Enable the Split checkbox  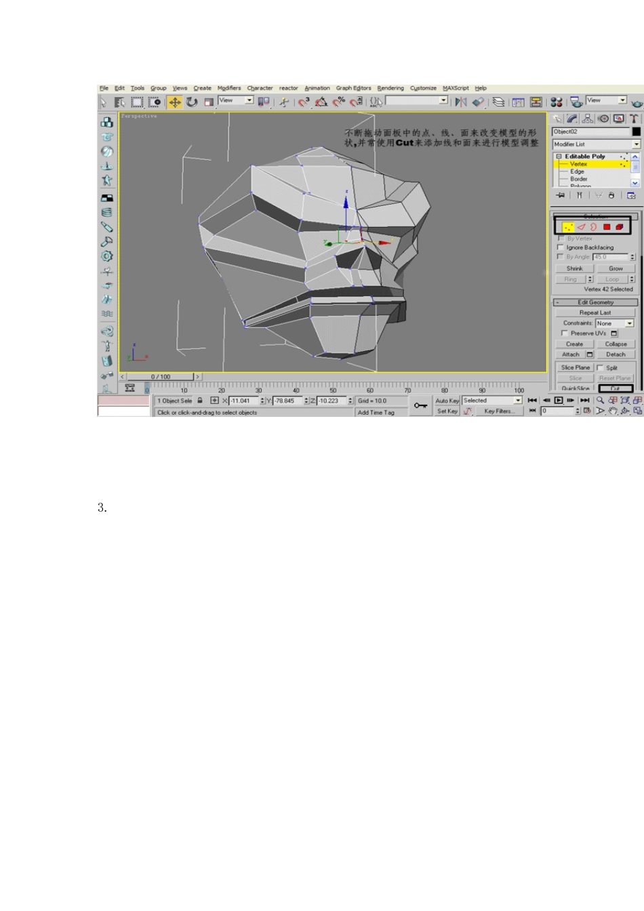tap(600, 368)
